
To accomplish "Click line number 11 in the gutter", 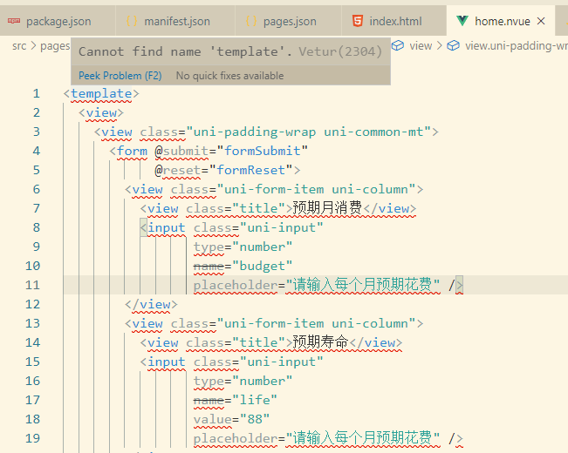I will (x=32, y=285).
